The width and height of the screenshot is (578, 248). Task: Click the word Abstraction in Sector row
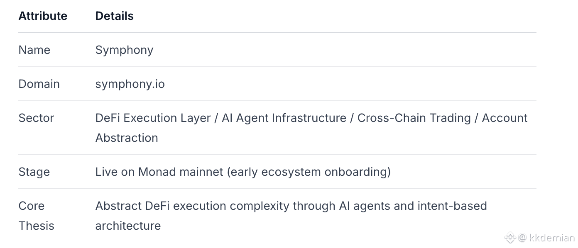127,138
